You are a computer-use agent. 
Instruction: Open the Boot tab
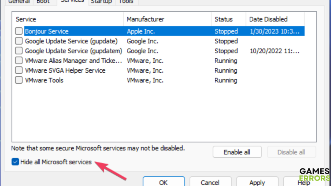tap(43, 2)
